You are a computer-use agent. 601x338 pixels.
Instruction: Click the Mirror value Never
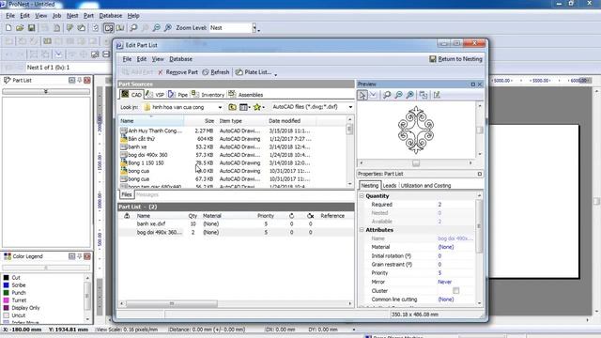444,282
